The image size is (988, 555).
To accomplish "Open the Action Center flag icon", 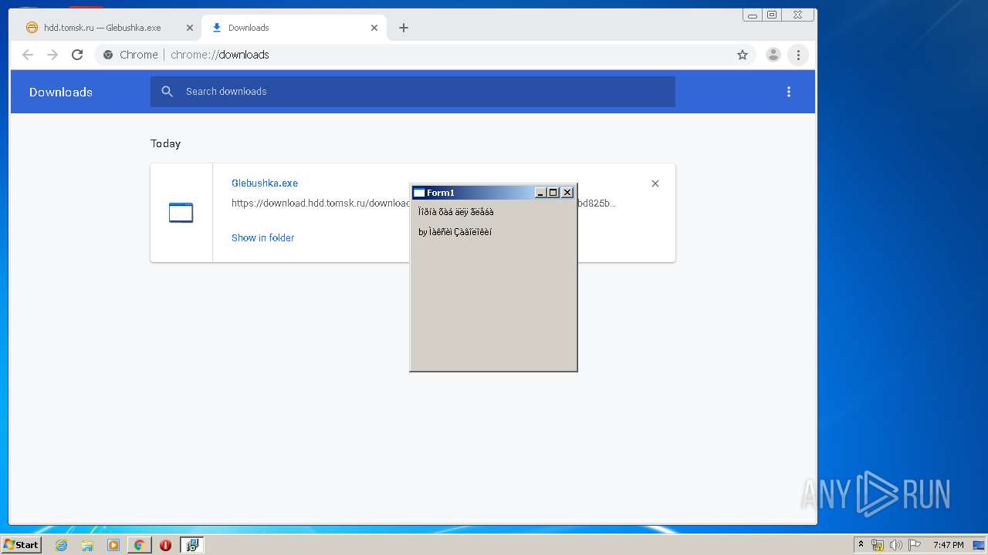I will click(x=914, y=545).
